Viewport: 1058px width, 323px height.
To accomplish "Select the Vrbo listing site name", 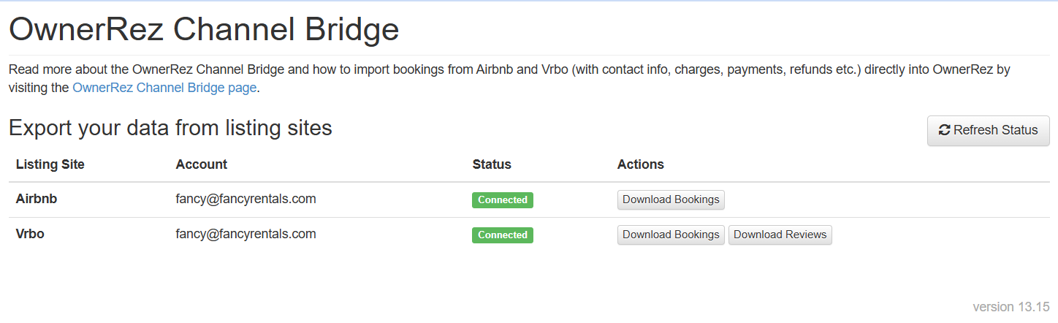I will click(30, 234).
